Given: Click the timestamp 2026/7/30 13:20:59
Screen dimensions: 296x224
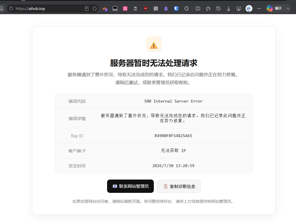Looking at the screenshot, I should coord(173,166).
